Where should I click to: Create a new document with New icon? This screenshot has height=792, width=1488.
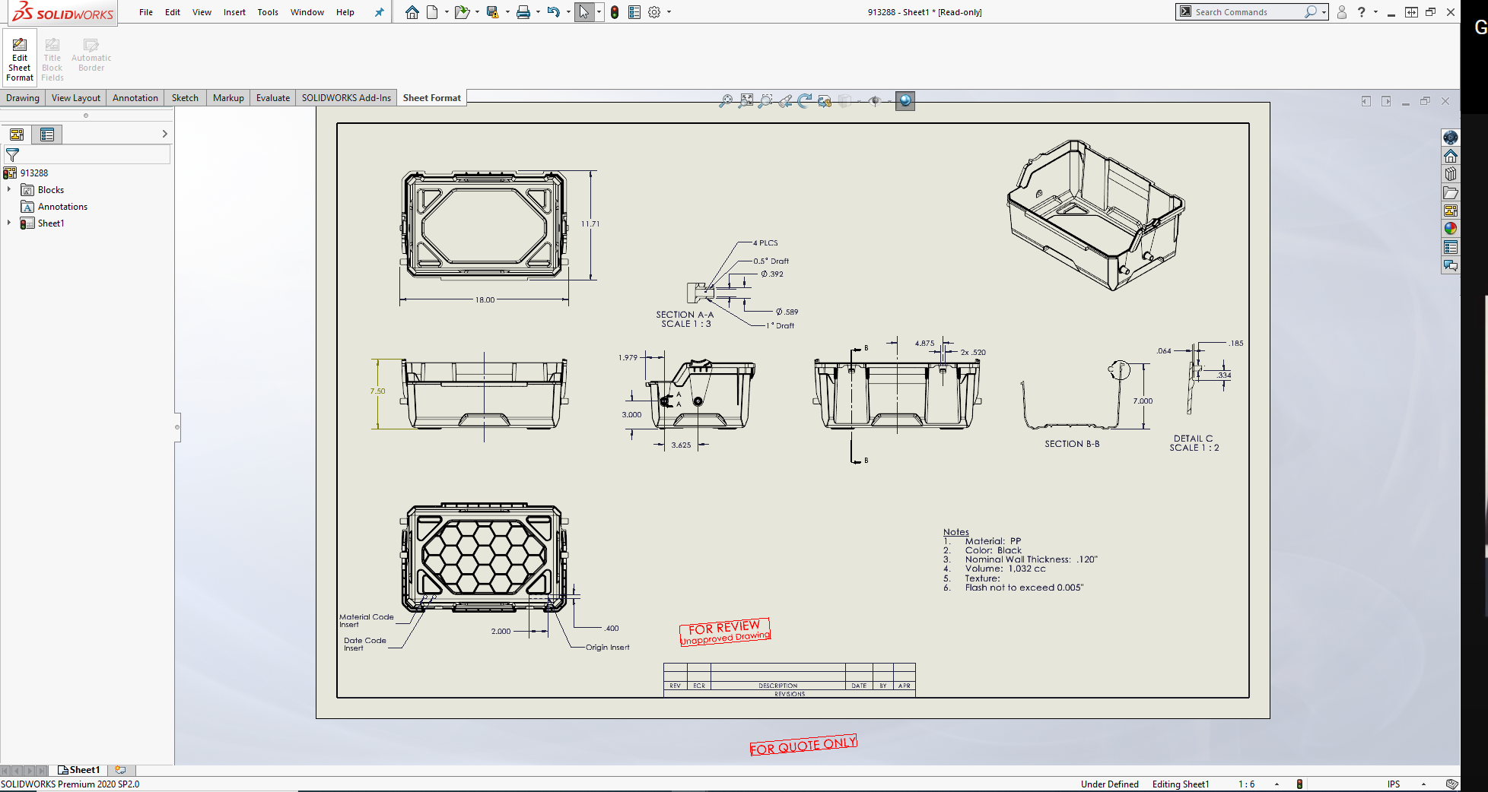(x=432, y=12)
